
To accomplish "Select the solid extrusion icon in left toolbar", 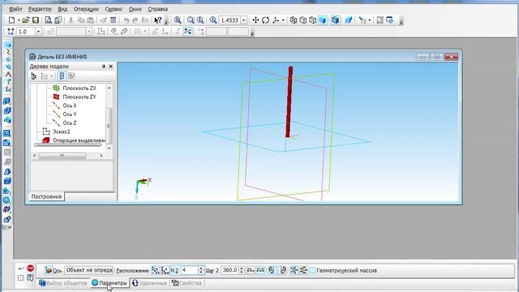I will [x=7, y=101].
